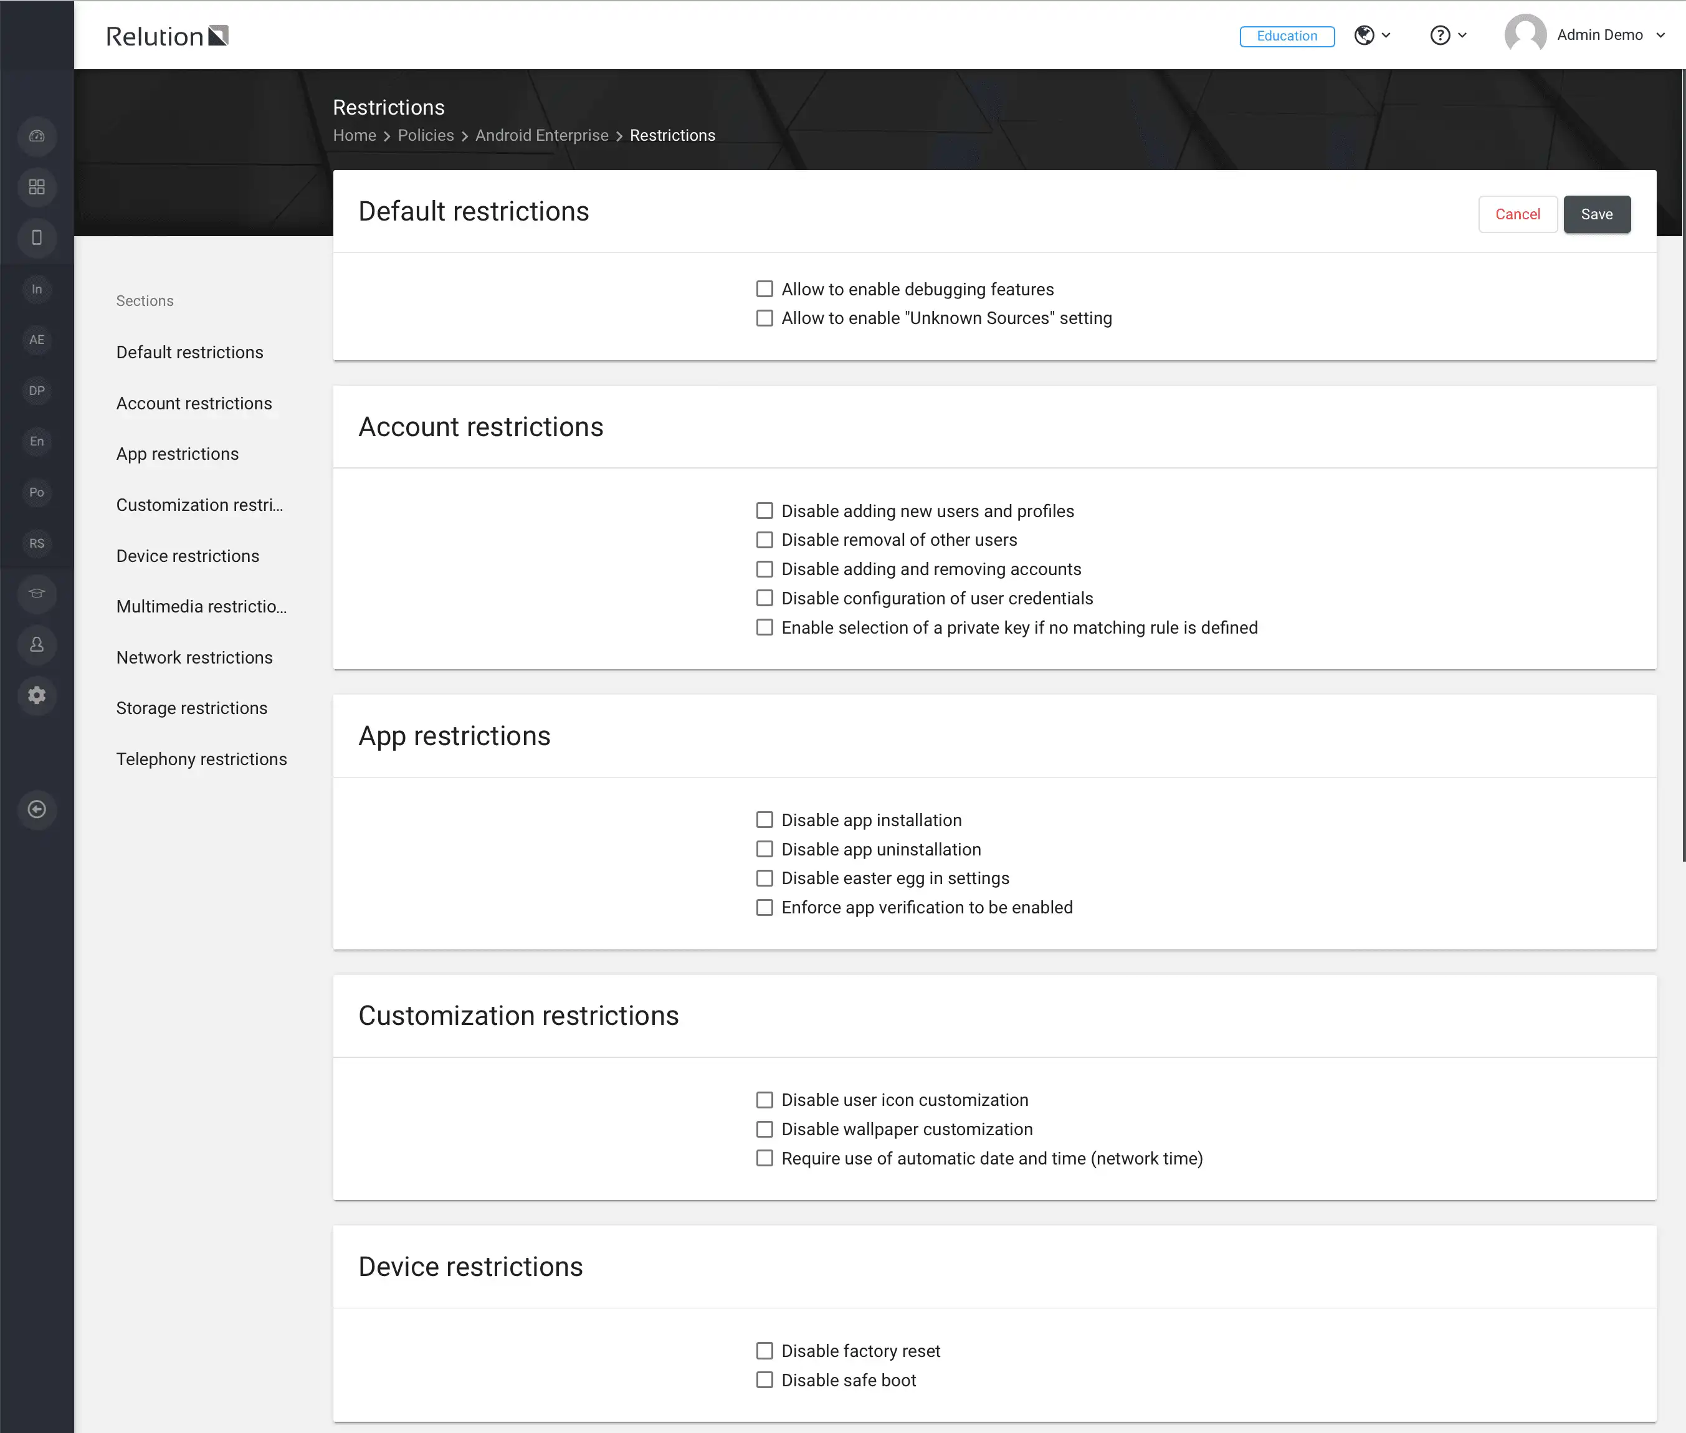Open the Android Enterprise breadcrumb link

click(542, 136)
